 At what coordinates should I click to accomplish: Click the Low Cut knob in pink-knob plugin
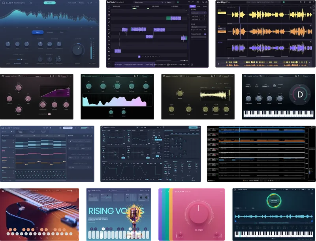(x=9, y=99)
